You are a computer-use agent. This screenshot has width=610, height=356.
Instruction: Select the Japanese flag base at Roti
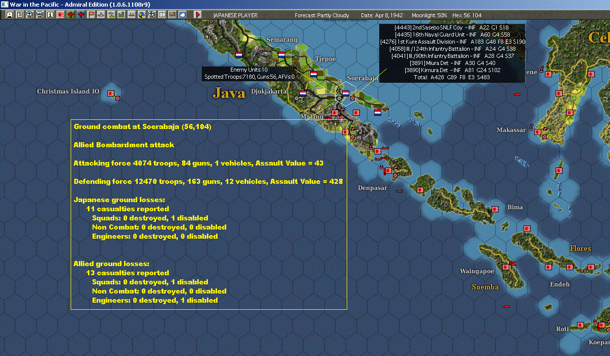[581, 326]
